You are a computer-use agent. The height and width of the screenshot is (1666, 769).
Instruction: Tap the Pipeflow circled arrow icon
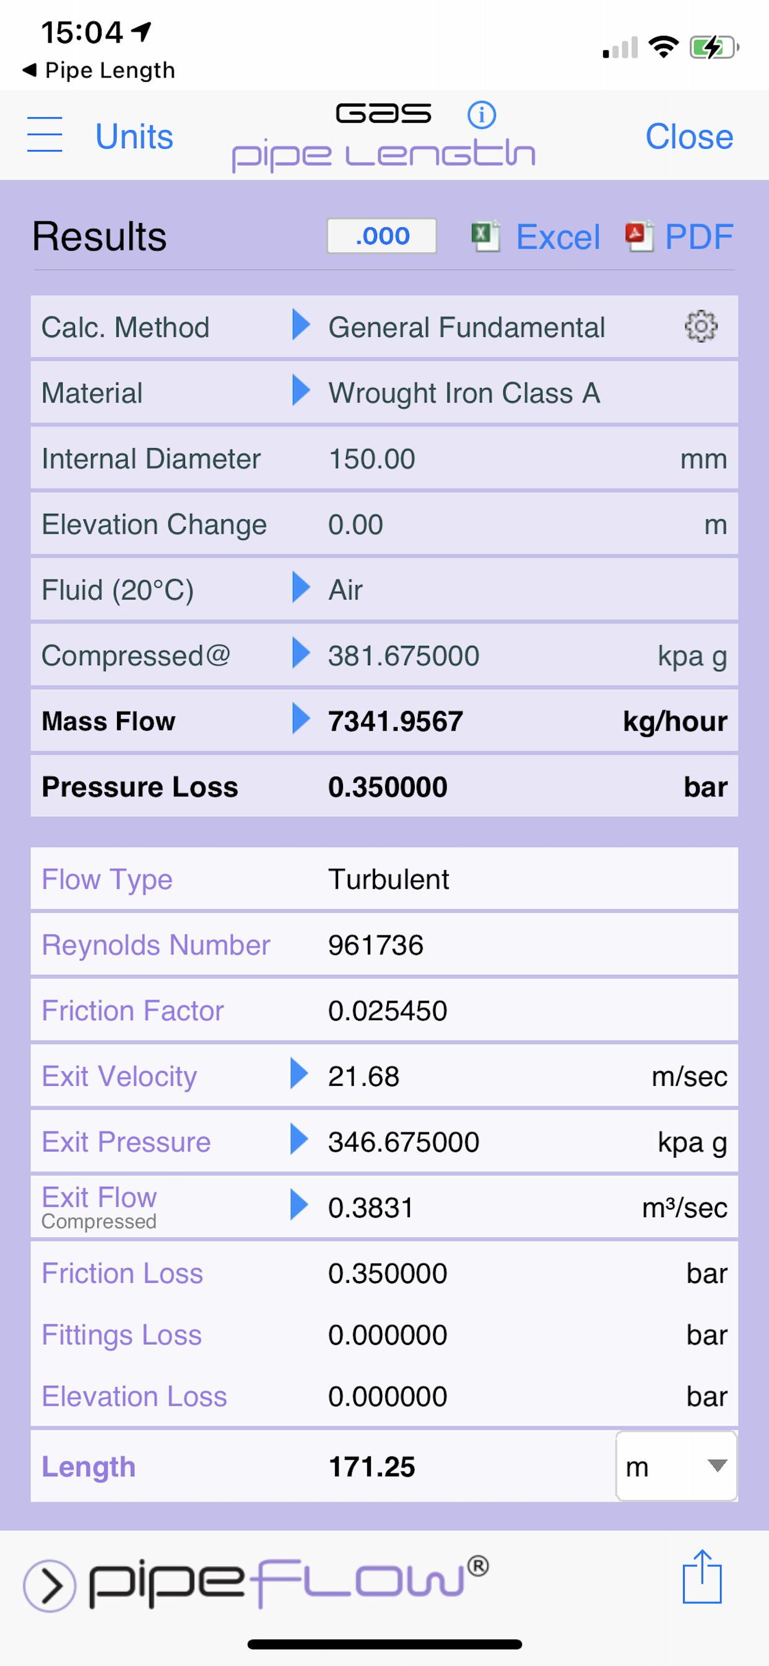[x=50, y=1585]
